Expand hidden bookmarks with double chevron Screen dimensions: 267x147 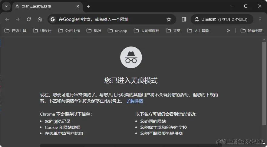(x=228, y=30)
